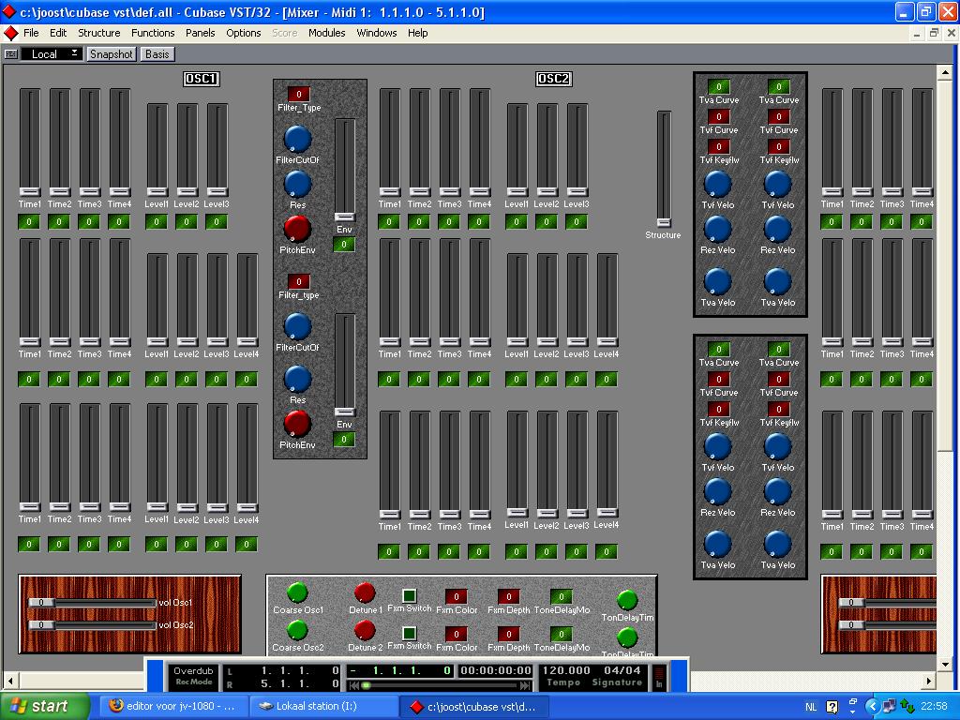
Task: Open the Panels menu
Action: point(201,33)
